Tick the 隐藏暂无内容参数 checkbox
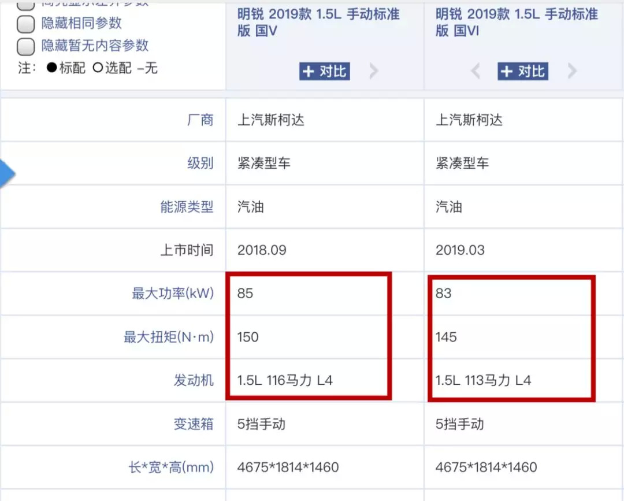This screenshot has height=501, width=624. point(26,46)
